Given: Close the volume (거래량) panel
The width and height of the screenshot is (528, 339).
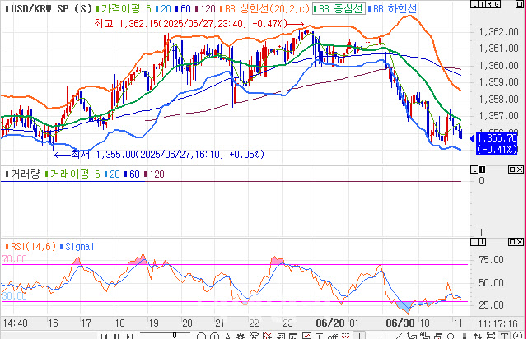Looking at the screenshot, I should pos(520,170).
